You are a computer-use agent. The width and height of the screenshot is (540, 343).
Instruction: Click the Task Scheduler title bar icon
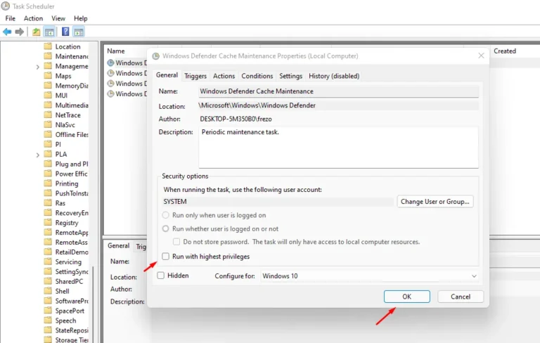pyautogui.click(x=5, y=6)
